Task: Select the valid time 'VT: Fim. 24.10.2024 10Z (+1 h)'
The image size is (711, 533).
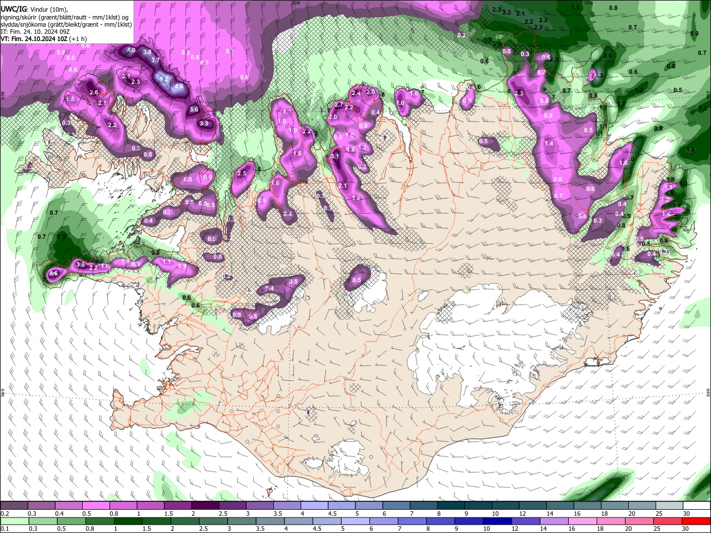Action: (x=43, y=39)
